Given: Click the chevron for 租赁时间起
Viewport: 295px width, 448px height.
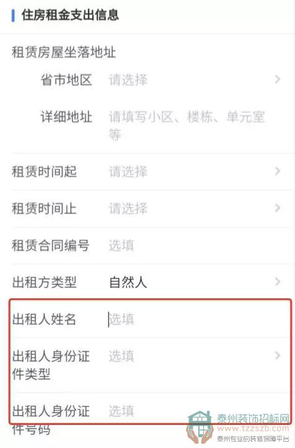Looking at the screenshot, I should pos(278,171).
